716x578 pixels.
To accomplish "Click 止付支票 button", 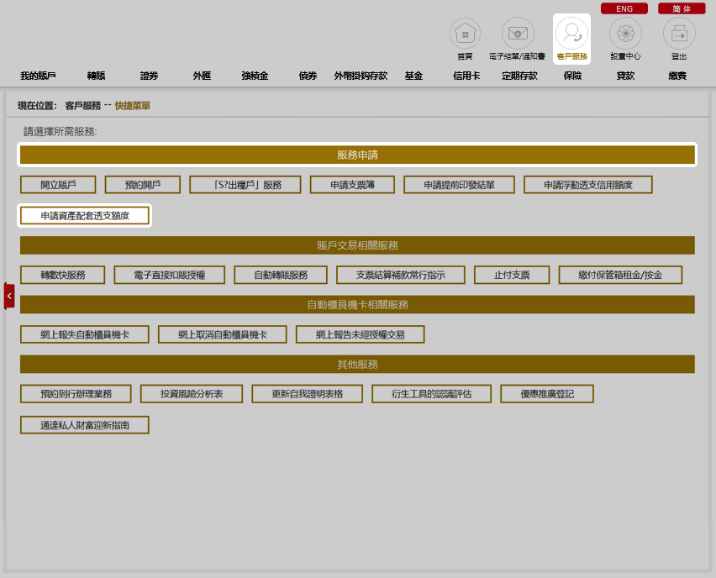I will point(512,275).
